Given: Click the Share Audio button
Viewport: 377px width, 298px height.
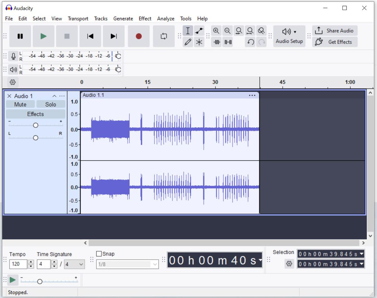Looking at the screenshot, I should point(335,30).
